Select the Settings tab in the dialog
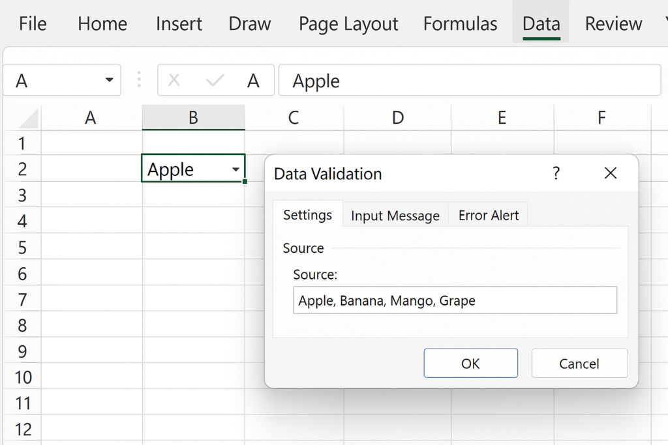Image resolution: width=668 pixels, height=445 pixels. coord(307,215)
